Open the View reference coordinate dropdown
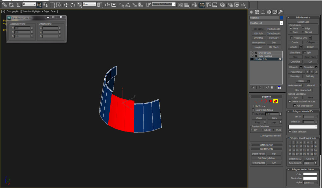Image resolution: width=322 pixels, height=188 pixels. [89, 4]
